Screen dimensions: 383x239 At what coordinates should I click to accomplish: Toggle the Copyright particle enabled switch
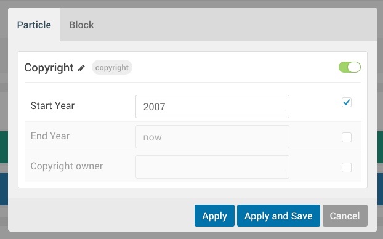tap(350, 67)
